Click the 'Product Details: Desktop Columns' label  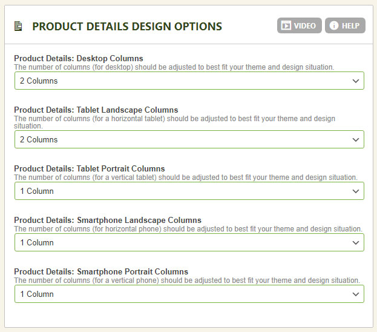tap(79, 59)
